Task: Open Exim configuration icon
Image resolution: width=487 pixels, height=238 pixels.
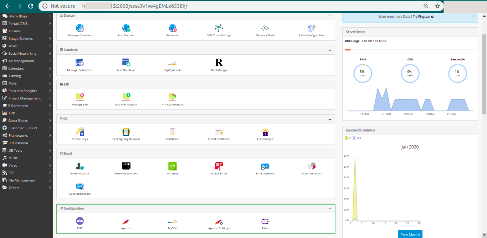Action: click(x=265, y=221)
